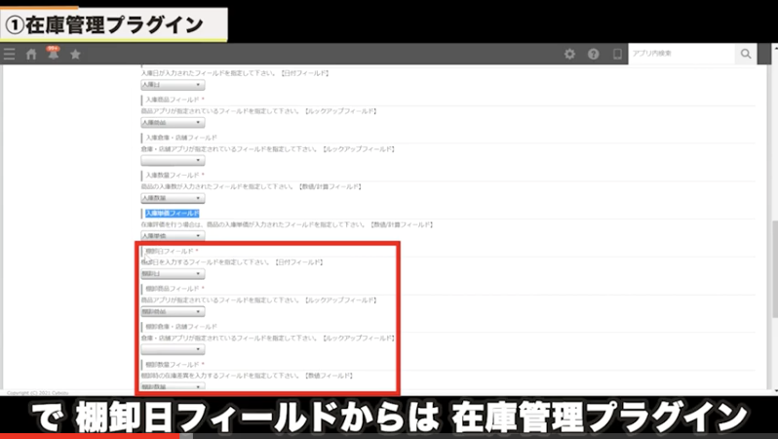Viewport: 778px width, 439px height.
Task: Expand the 棚卸日 field dropdown
Action: coord(173,274)
